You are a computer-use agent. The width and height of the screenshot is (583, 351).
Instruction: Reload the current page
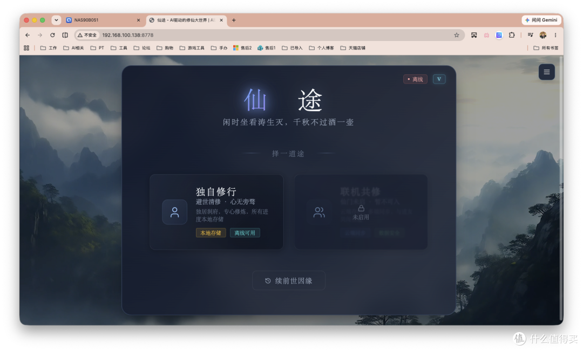52,35
